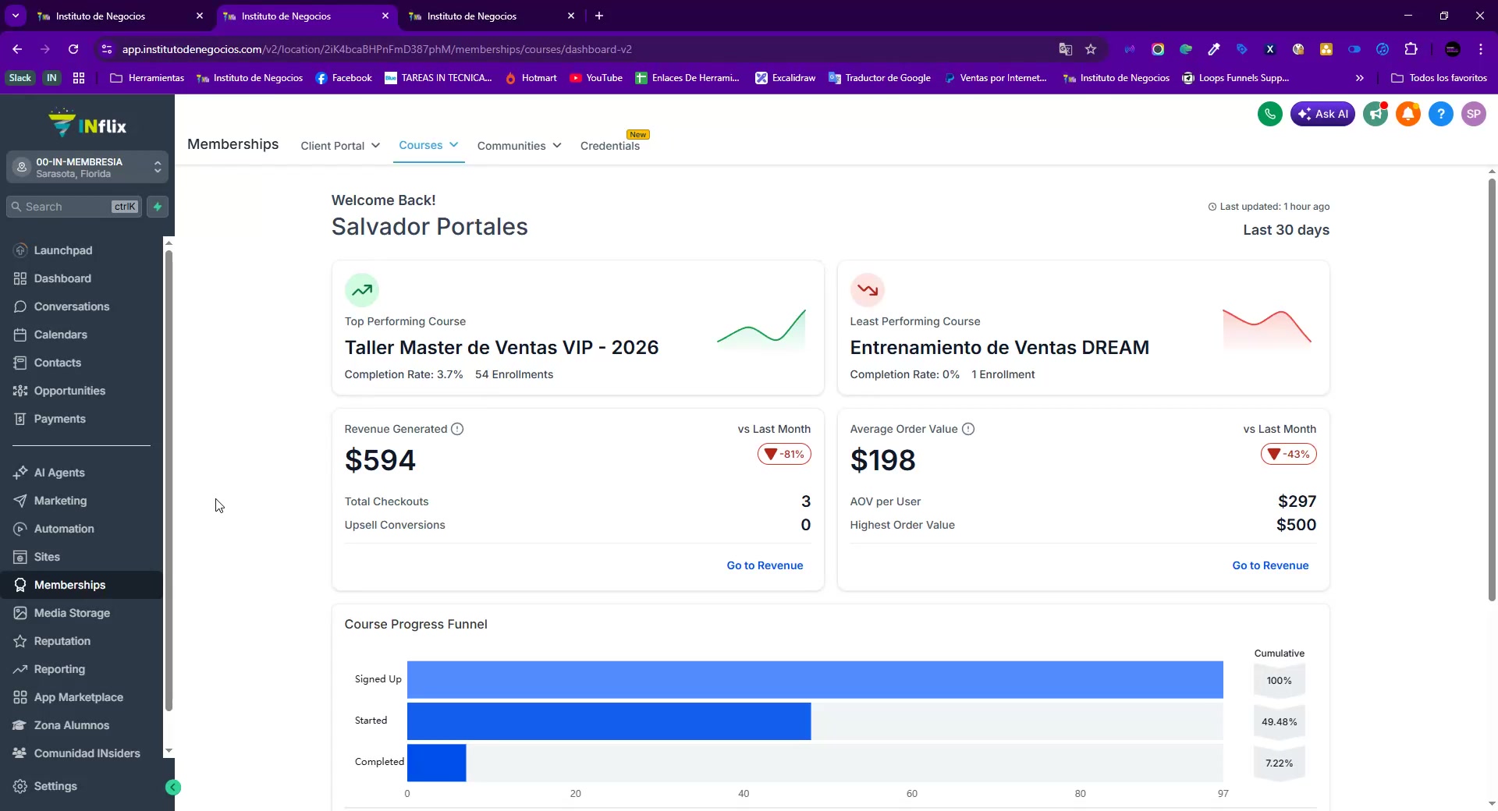
Task: Click the Started bar in progress funnel
Action: click(609, 721)
